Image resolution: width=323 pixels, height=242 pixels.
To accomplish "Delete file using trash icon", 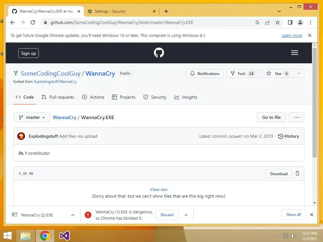I will click(x=297, y=174).
